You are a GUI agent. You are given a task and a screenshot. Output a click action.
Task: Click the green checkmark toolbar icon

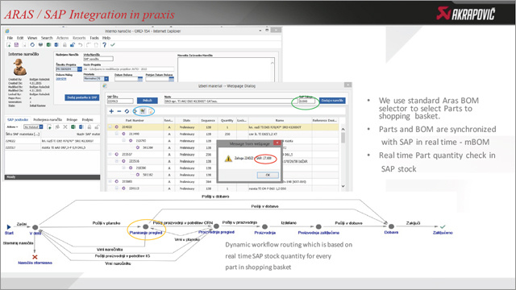113,45
